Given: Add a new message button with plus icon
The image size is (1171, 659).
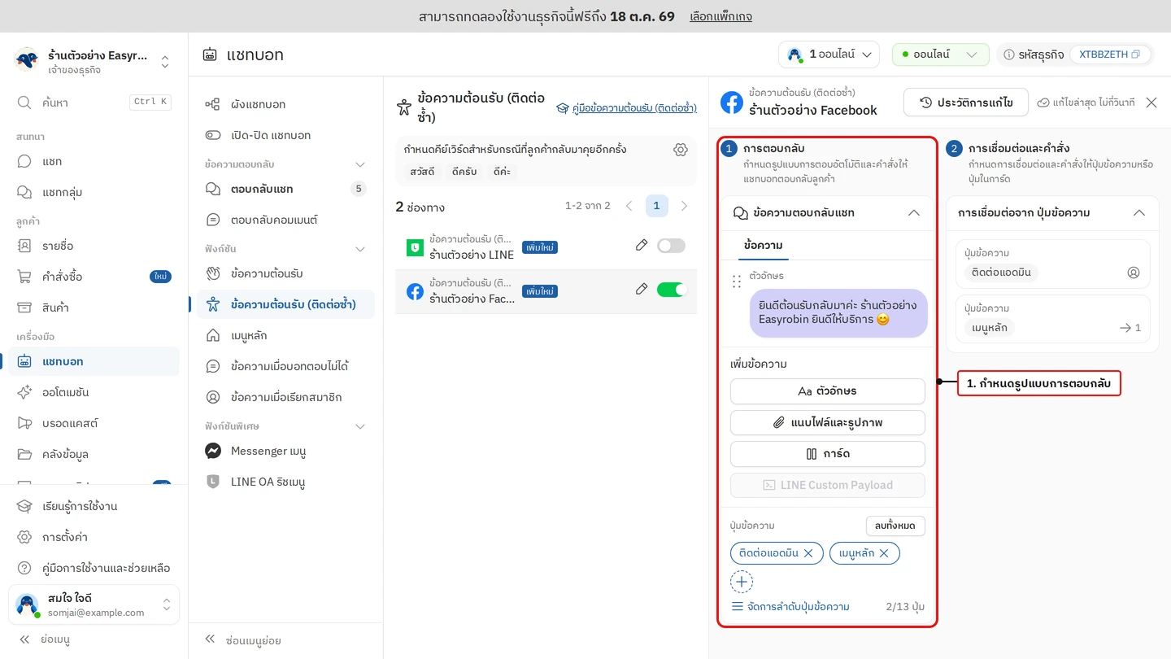Looking at the screenshot, I should pyautogui.click(x=742, y=582).
